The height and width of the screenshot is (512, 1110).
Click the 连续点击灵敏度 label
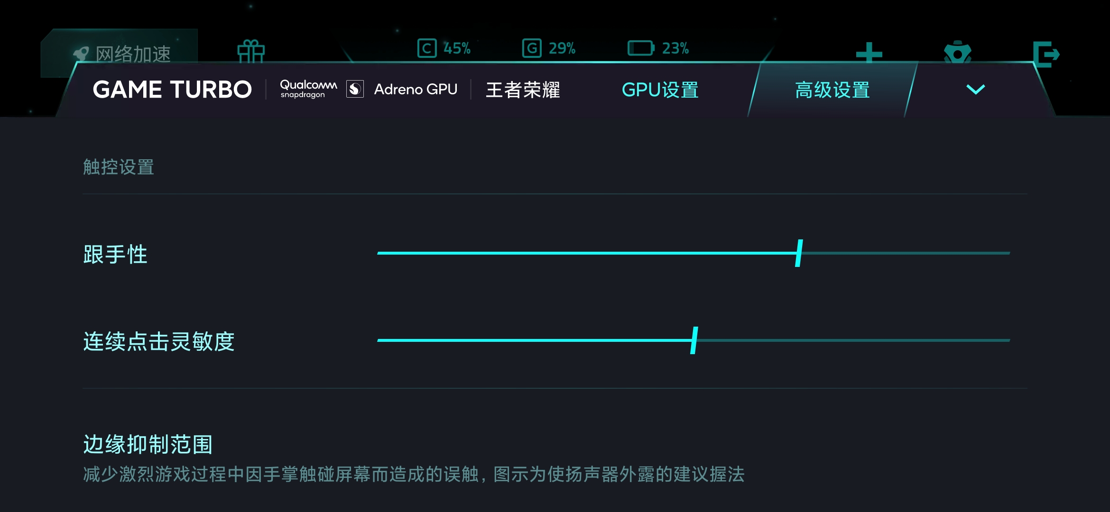click(x=159, y=341)
